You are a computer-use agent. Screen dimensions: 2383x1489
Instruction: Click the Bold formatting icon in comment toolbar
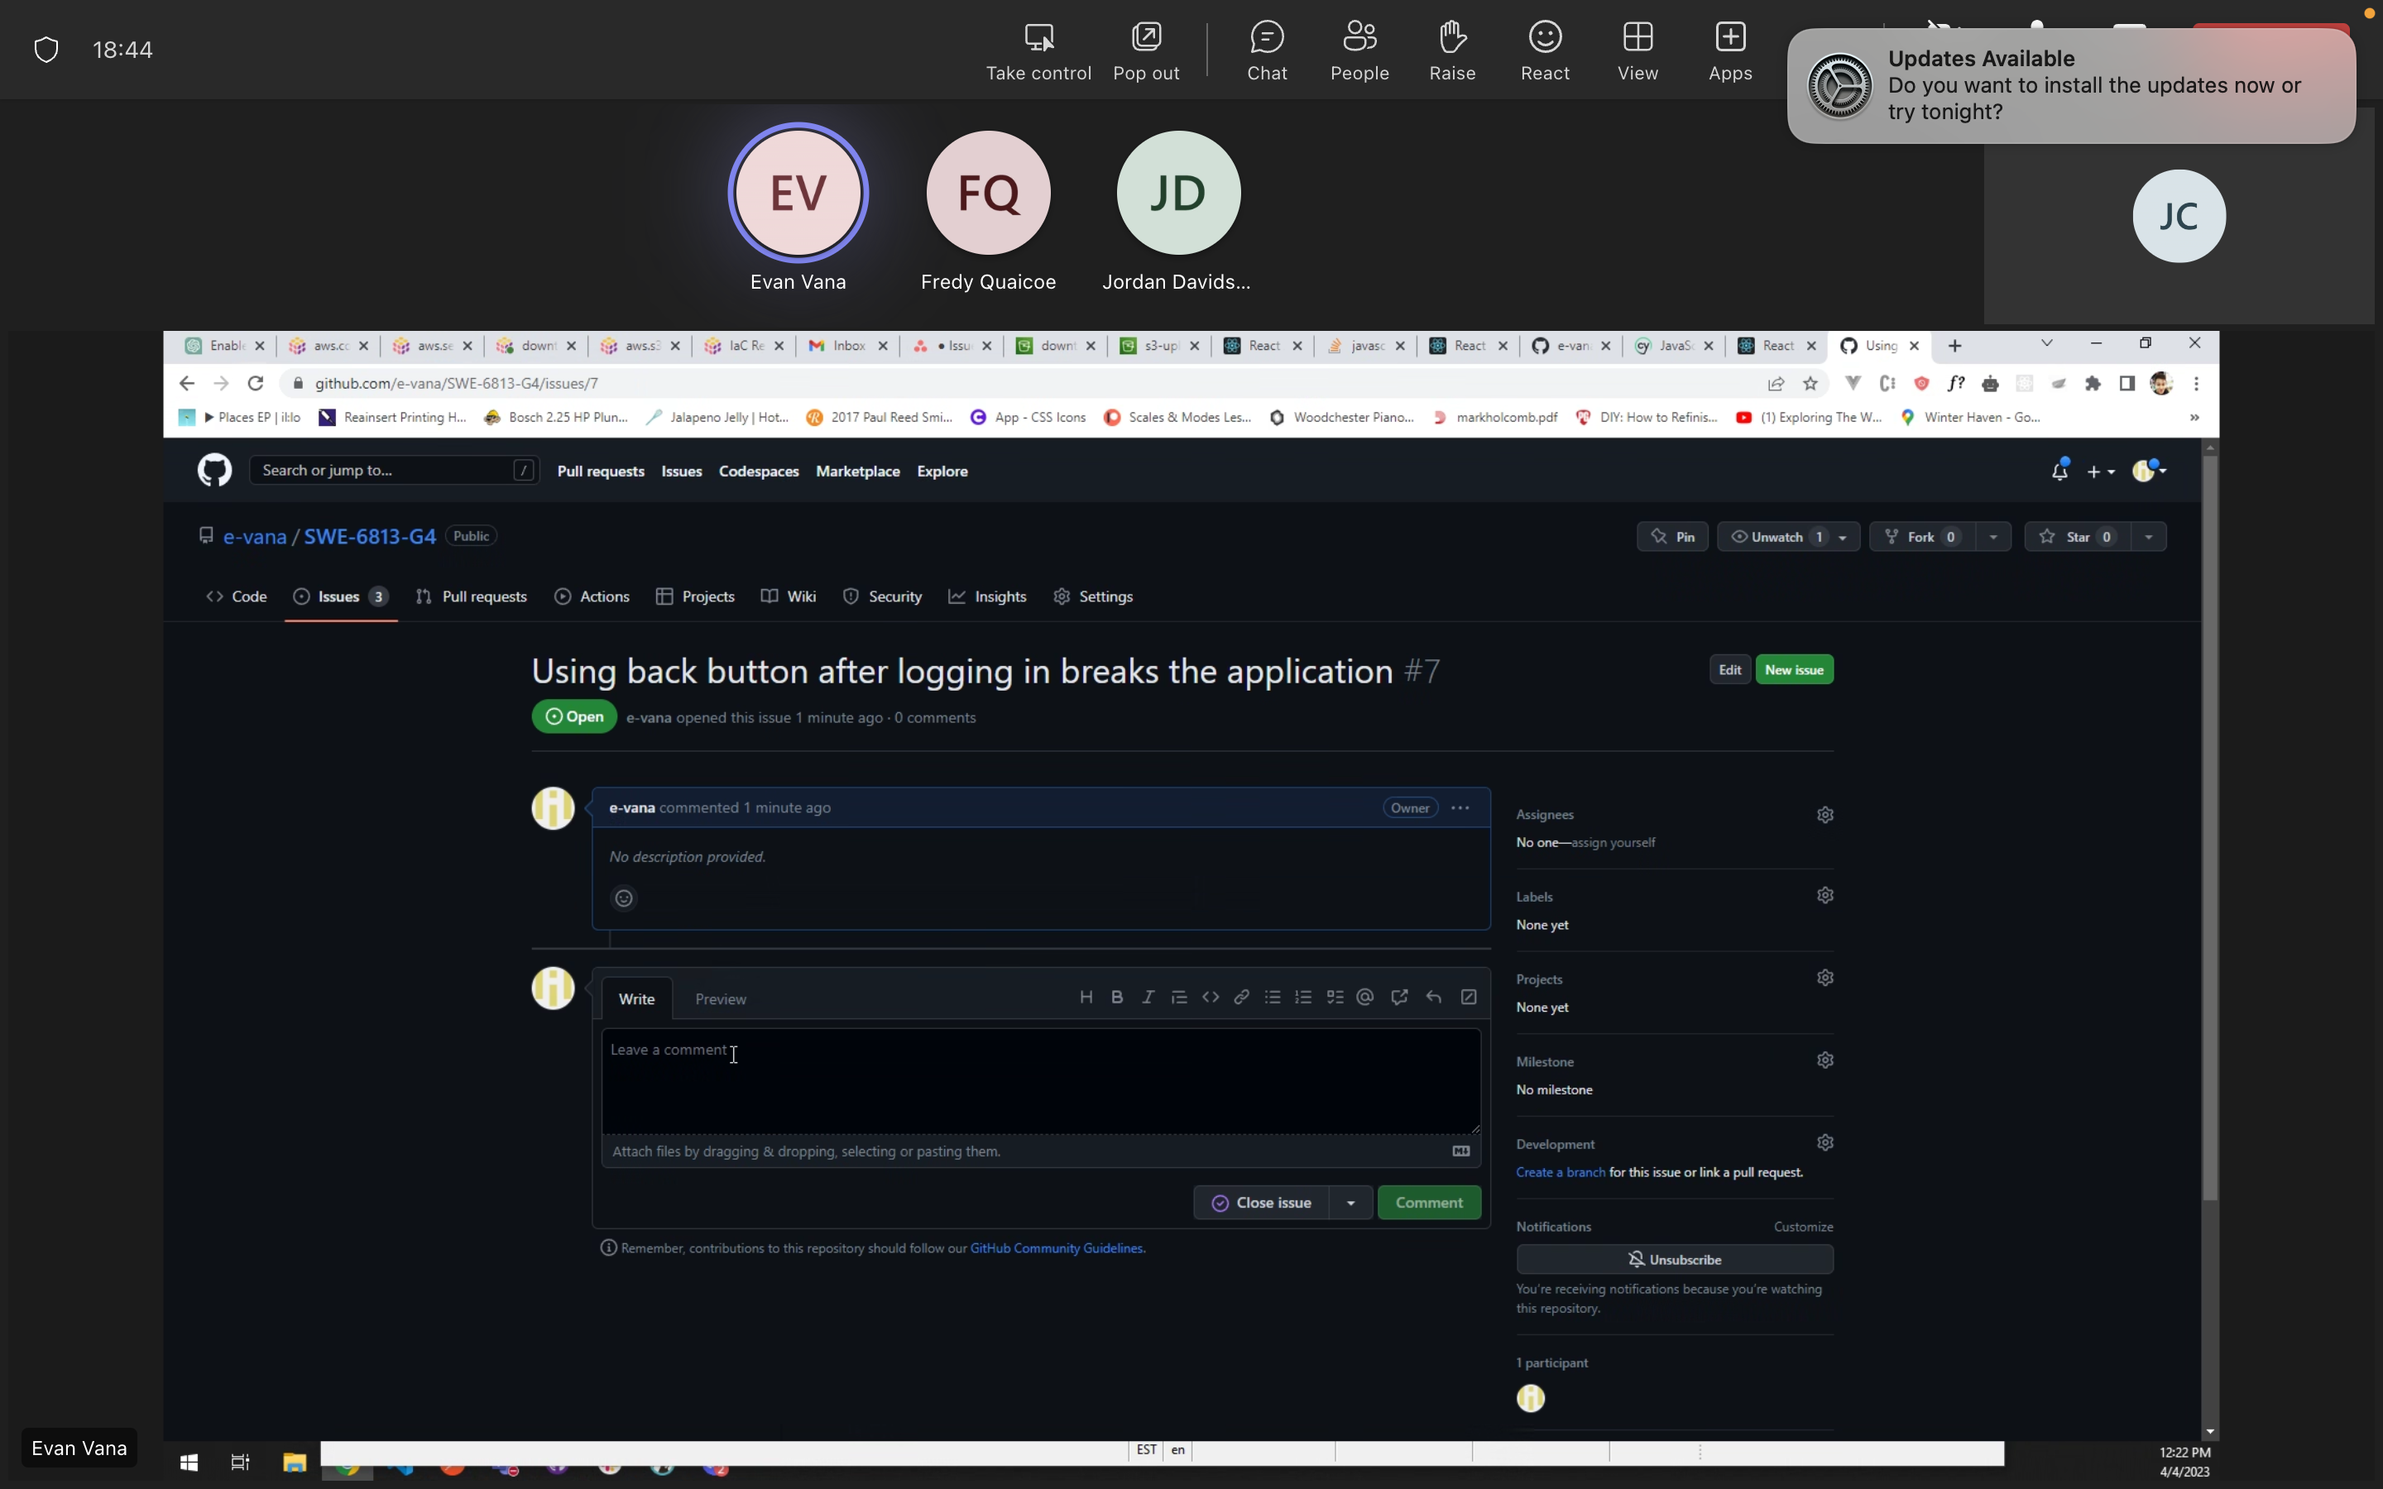tap(1117, 998)
